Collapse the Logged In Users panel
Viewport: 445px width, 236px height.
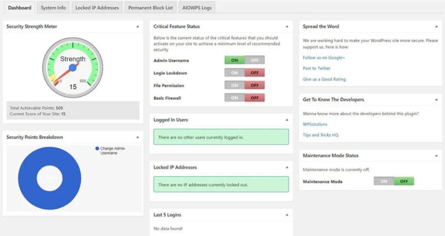coord(287,120)
